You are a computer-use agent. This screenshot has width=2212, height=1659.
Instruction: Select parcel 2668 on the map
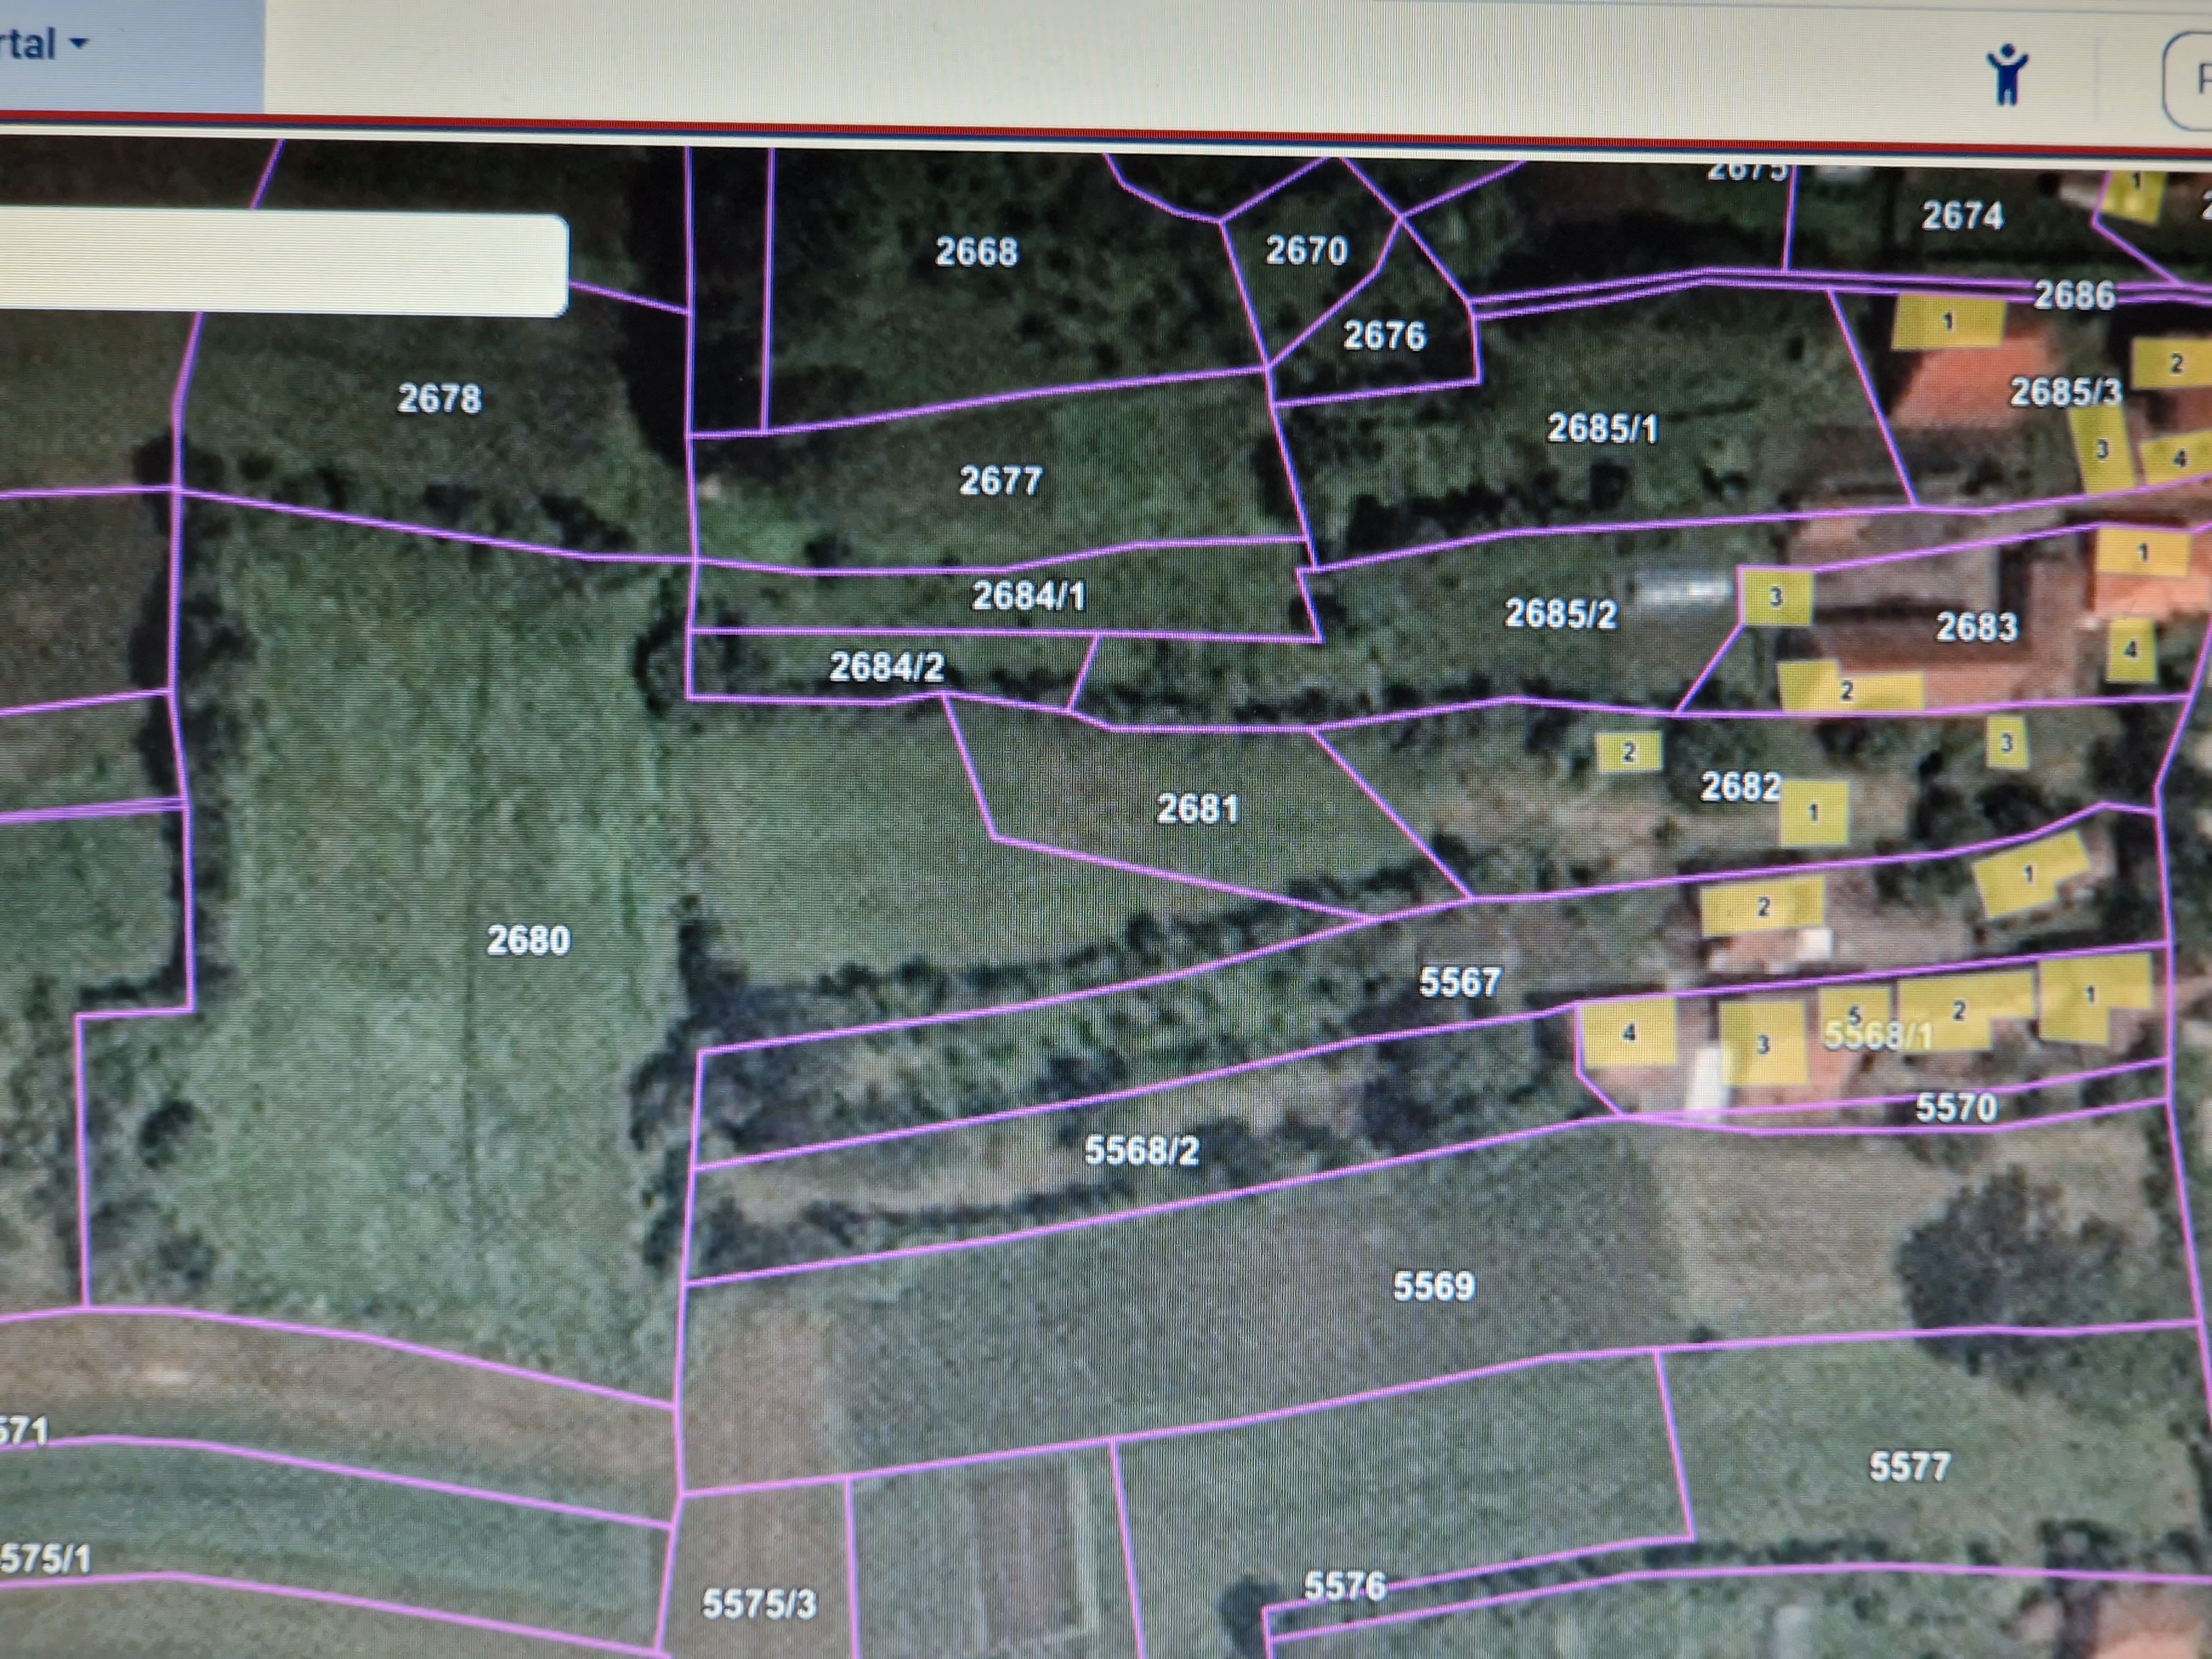click(x=976, y=252)
